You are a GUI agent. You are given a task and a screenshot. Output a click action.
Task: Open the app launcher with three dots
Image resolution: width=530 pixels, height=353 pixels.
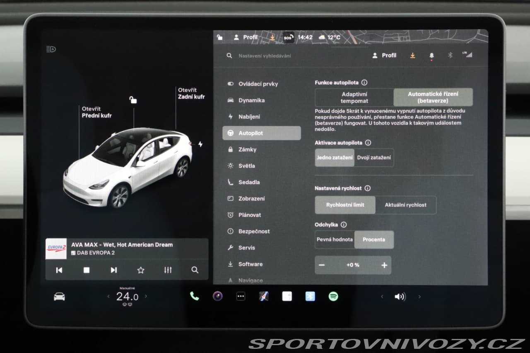(x=241, y=296)
